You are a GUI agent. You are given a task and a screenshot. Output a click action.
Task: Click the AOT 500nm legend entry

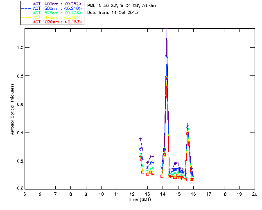pos(52,8)
